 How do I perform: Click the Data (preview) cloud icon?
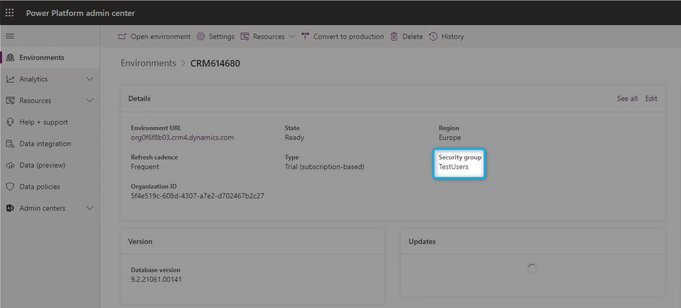[x=10, y=165]
